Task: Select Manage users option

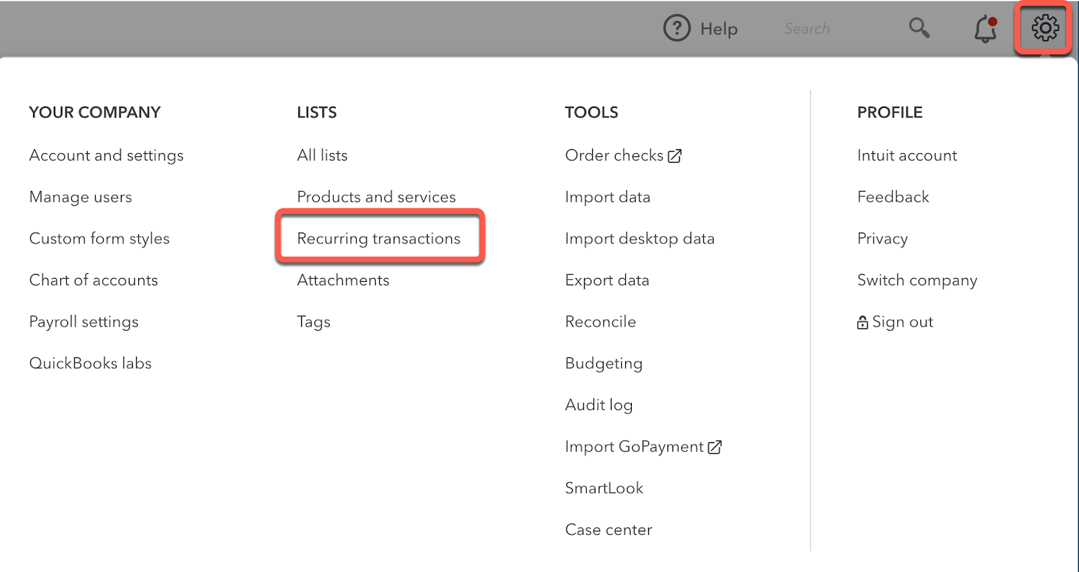Action: pos(80,197)
